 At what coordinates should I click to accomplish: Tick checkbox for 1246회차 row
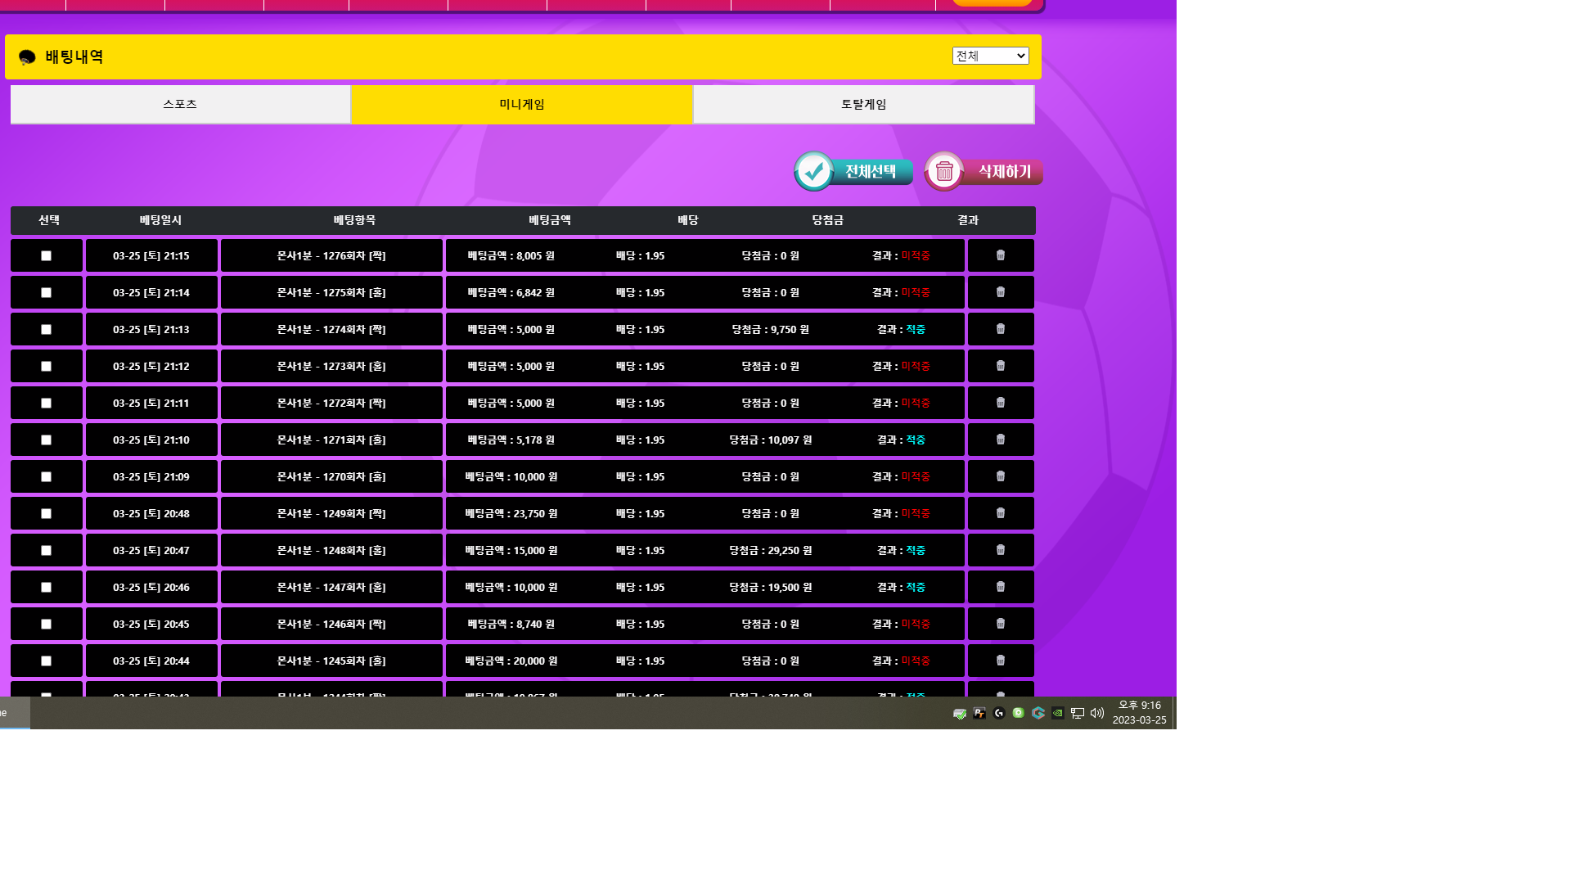[x=47, y=625]
